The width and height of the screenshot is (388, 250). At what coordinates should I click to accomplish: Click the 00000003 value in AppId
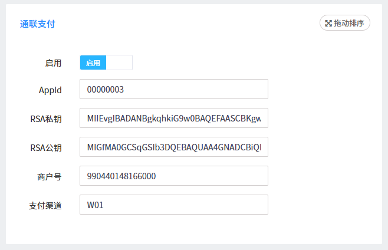click(106, 90)
